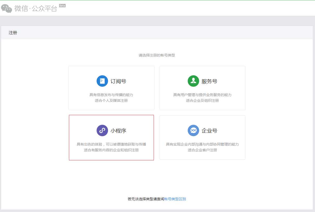Select the green 服务号 person icon
Image resolution: width=315 pixels, height=212 pixels.
(x=193, y=81)
